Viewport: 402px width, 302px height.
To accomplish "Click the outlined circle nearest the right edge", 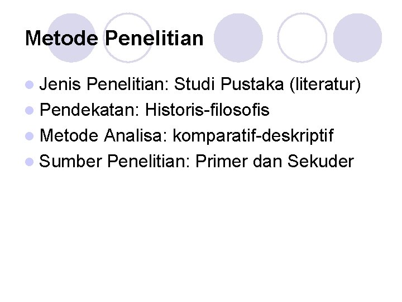I will point(302,37).
